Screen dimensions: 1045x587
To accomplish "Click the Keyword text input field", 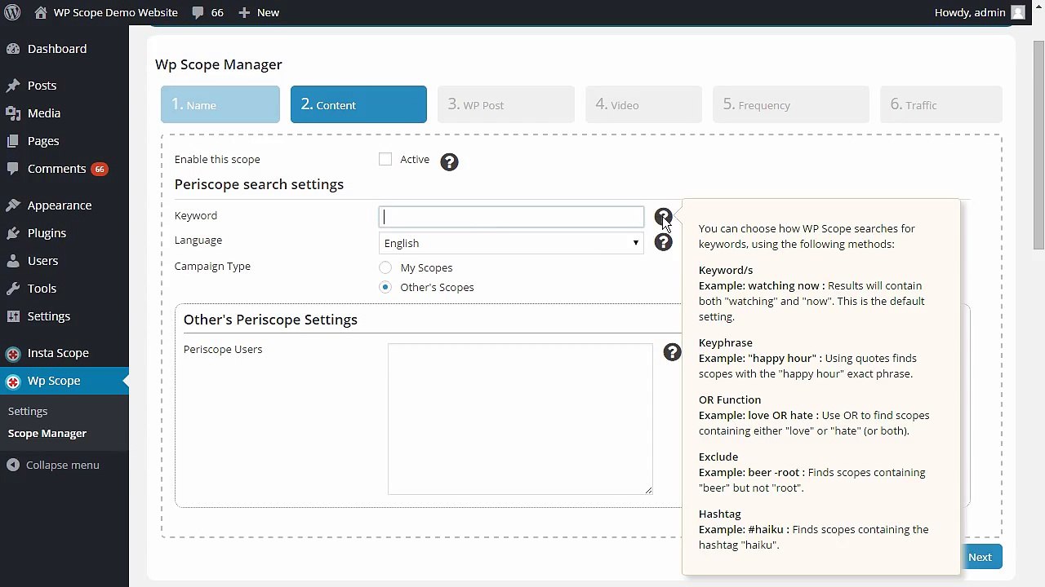I will coord(511,217).
